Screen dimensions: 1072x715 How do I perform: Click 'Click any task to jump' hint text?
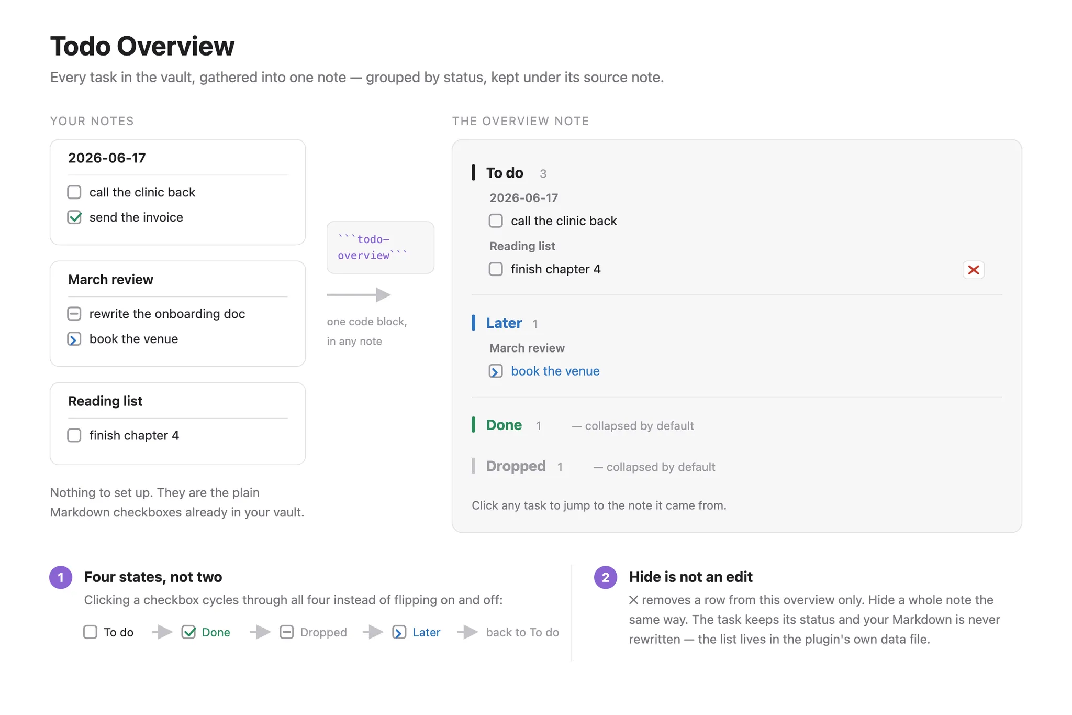click(x=599, y=505)
